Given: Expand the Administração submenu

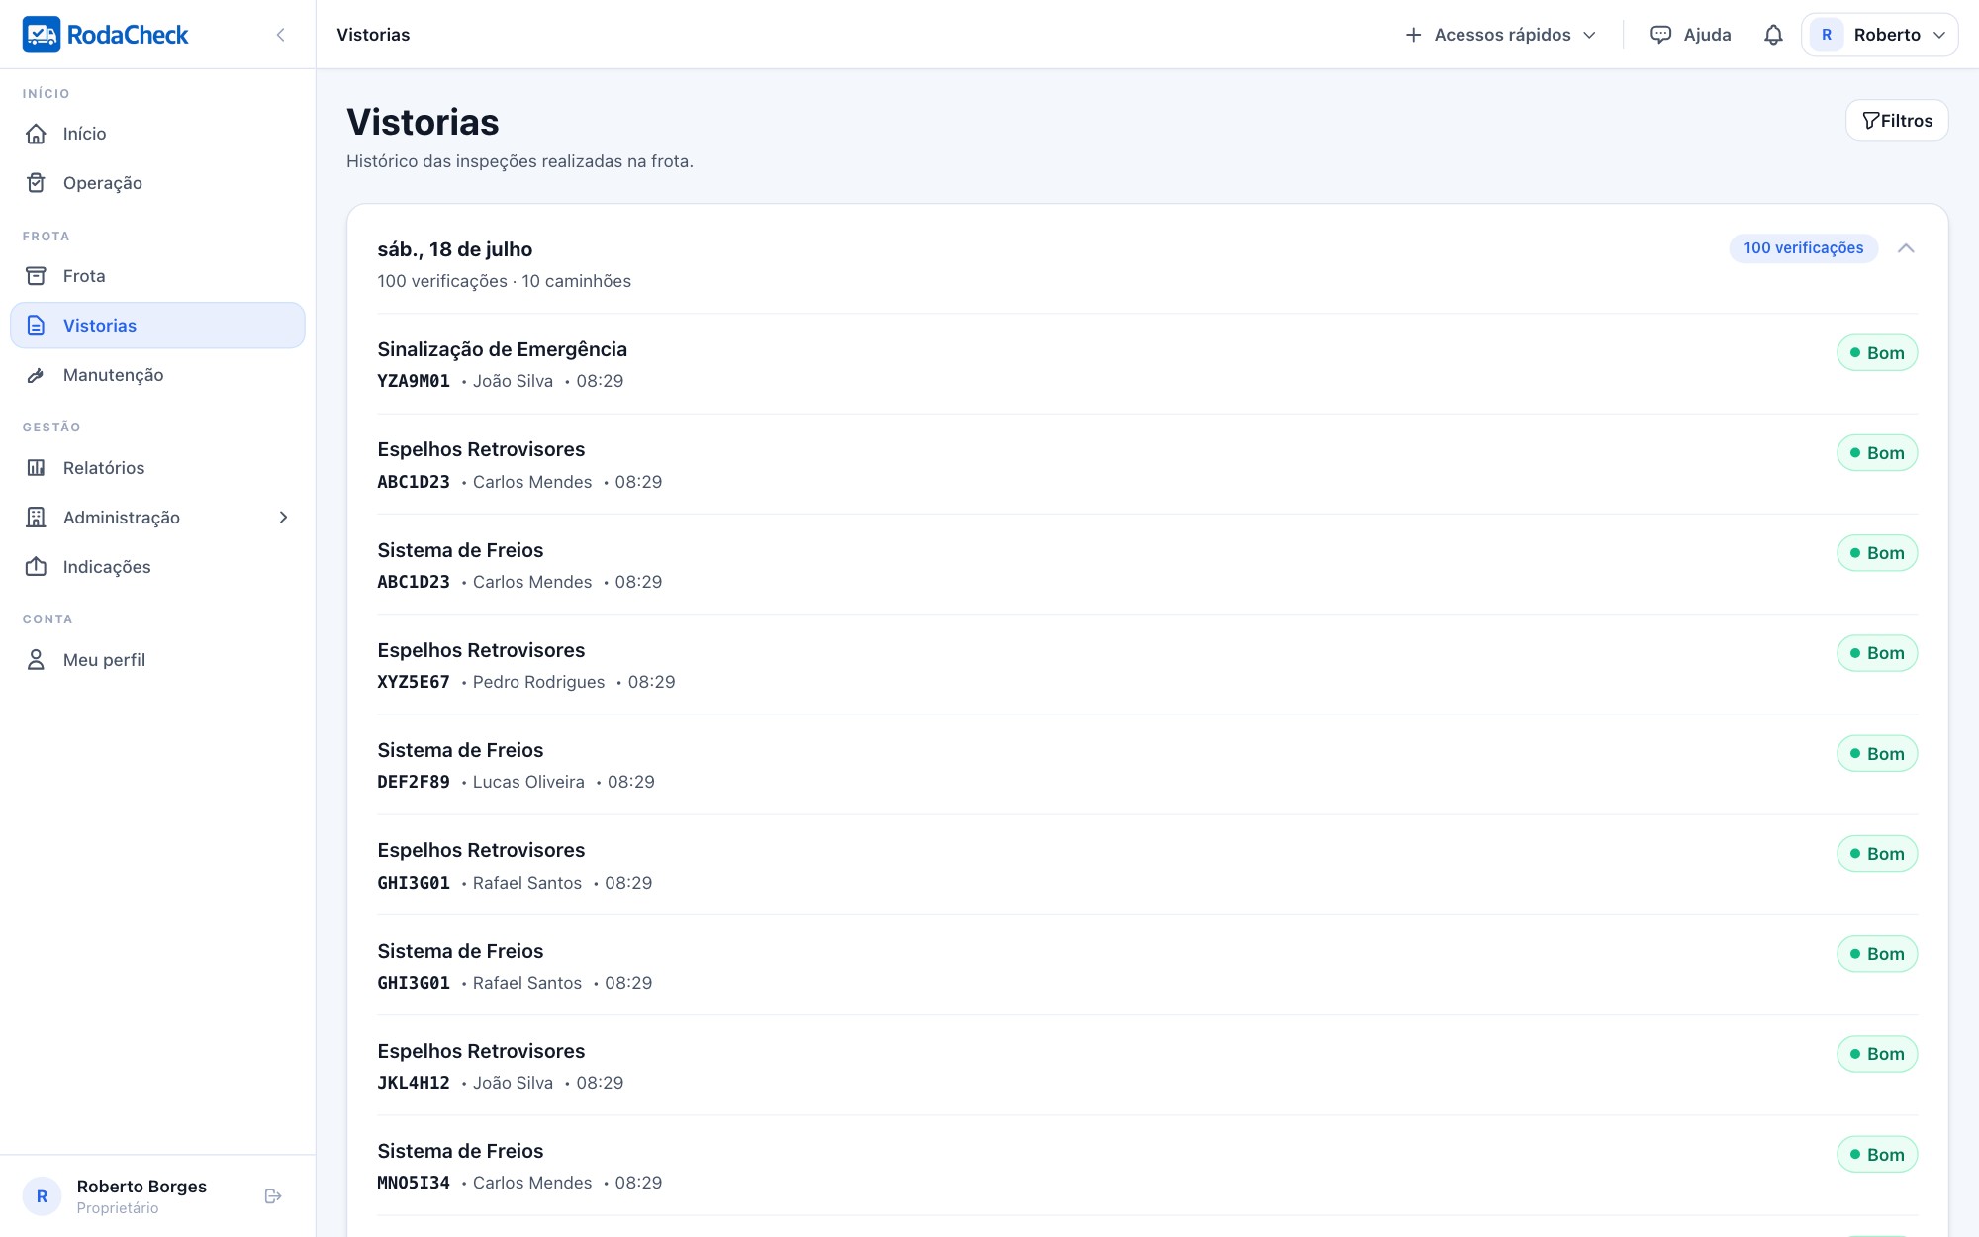Looking at the screenshot, I should 158,518.
